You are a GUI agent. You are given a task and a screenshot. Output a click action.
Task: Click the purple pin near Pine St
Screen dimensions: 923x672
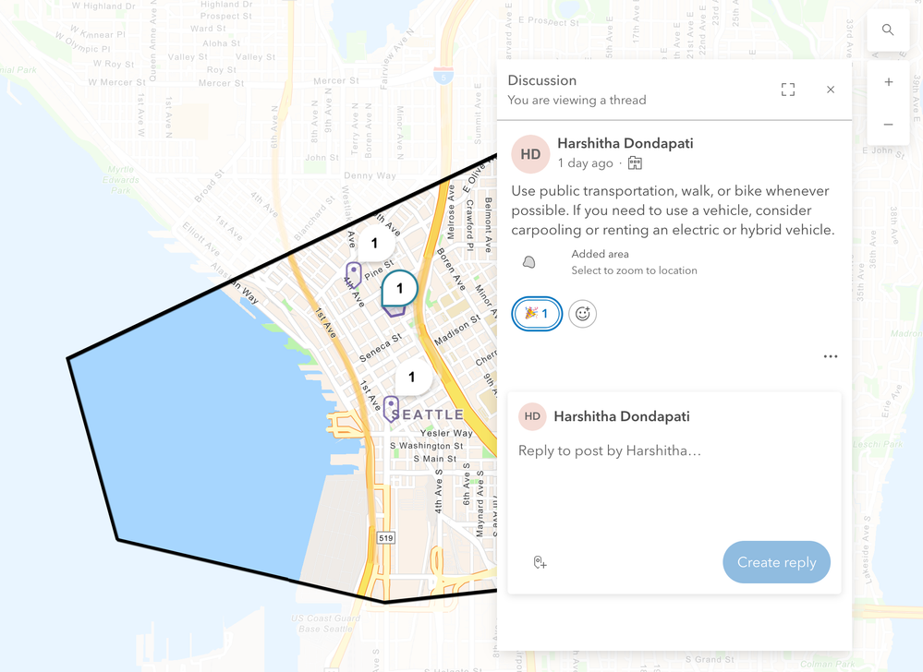click(353, 274)
